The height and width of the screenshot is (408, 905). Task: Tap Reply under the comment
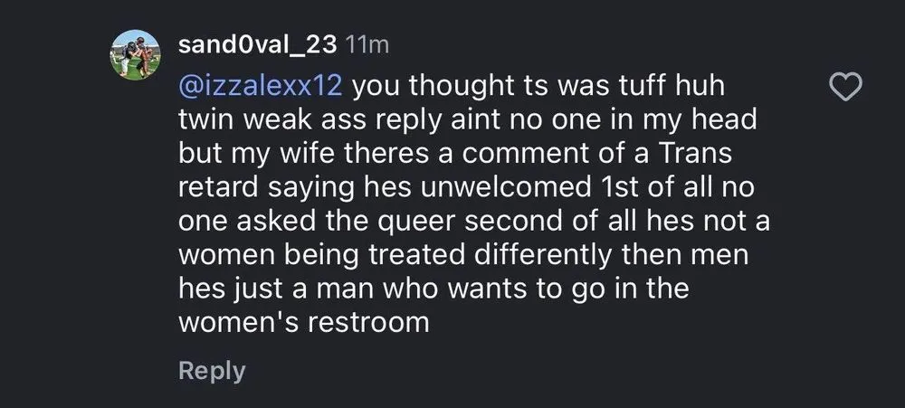click(211, 371)
